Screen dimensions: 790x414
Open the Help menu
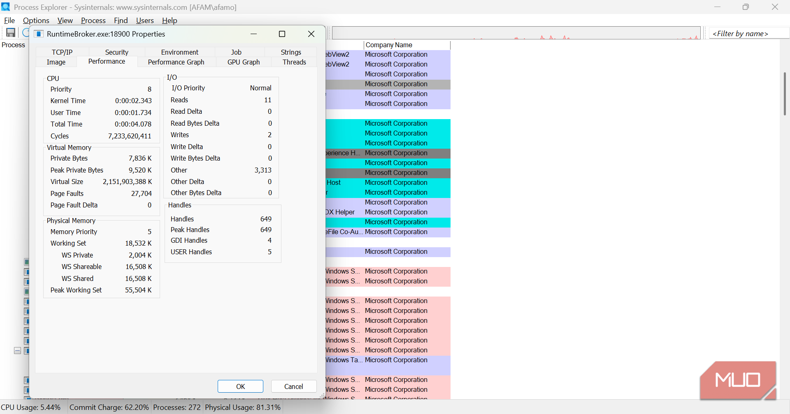[170, 21]
